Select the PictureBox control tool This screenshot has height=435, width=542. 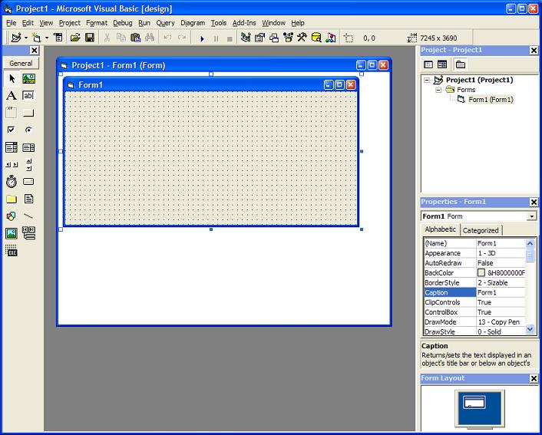pyautogui.click(x=28, y=79)
